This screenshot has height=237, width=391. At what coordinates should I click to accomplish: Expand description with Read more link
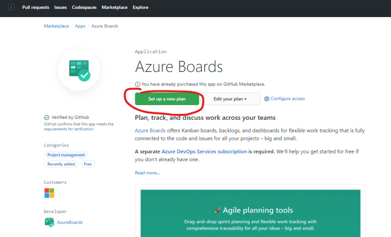(x=148, y=172)
